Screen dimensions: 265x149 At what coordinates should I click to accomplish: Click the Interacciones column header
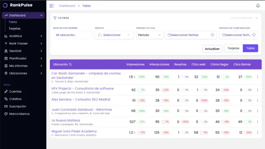coord(159,65)
